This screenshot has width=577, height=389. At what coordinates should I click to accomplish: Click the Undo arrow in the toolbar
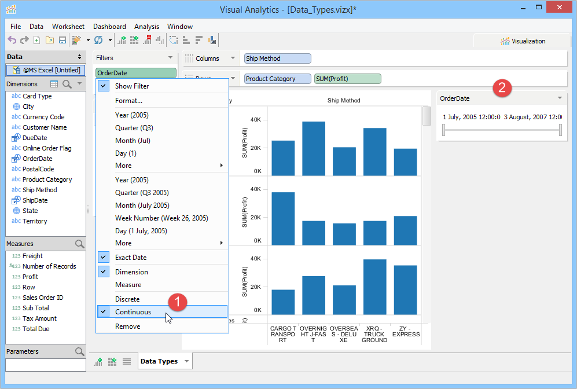click(12, 41)
